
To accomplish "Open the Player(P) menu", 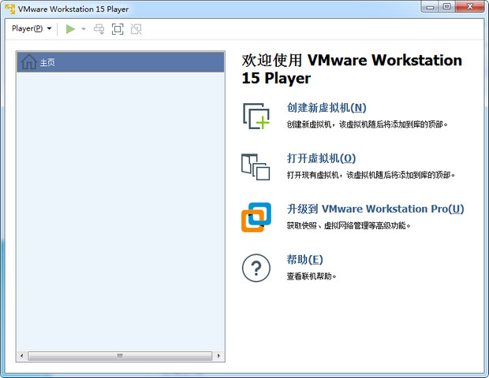I will click(32, 28).
